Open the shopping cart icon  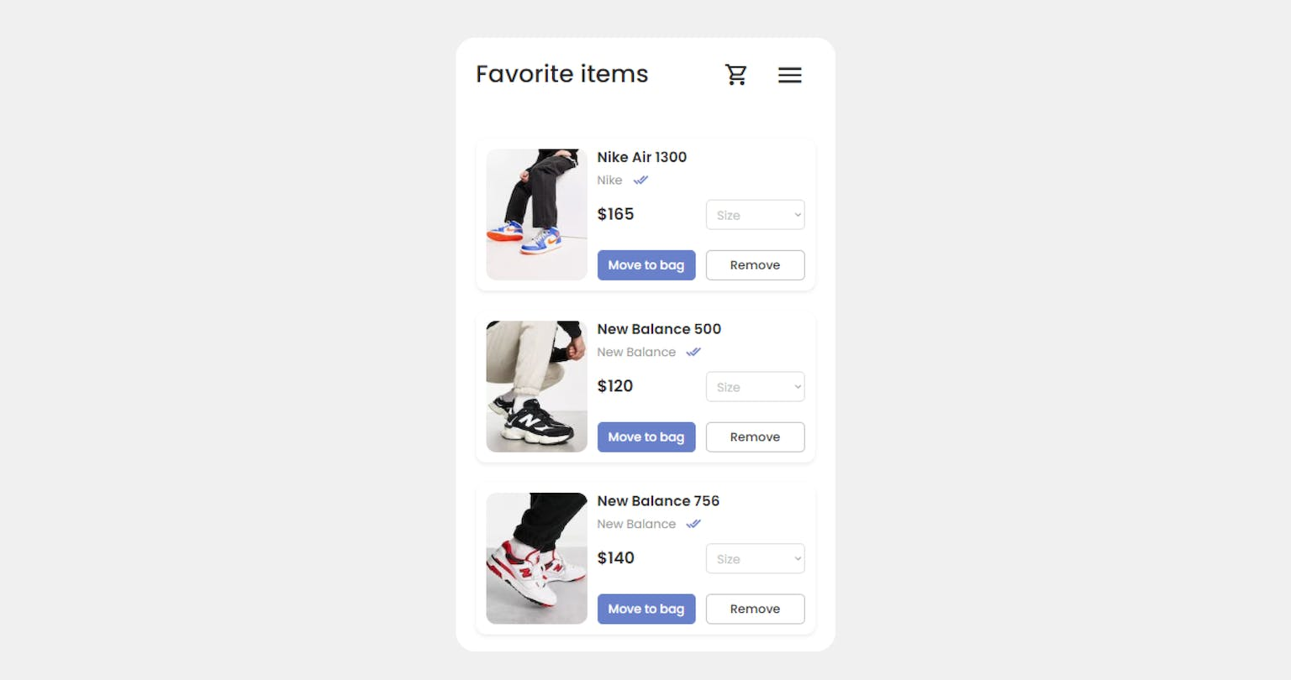click(x=736, y=75)
